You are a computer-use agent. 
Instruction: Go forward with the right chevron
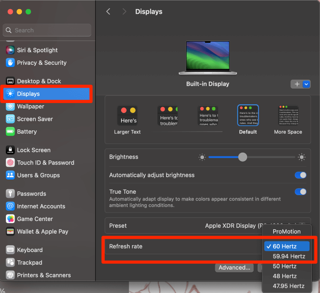click(124, 12)
